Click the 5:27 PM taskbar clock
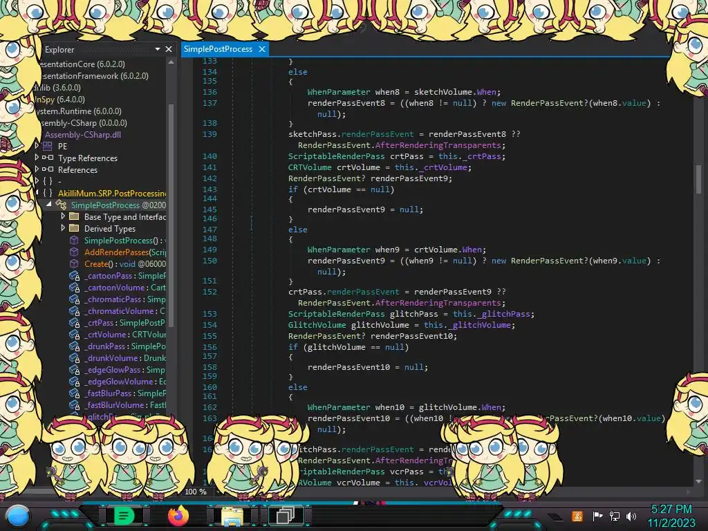708x531 pixels. (671, 509)
